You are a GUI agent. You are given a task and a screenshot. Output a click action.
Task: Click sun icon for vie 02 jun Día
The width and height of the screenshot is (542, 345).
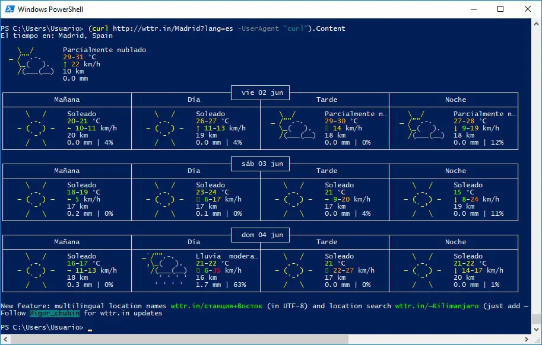pos(165,129)
